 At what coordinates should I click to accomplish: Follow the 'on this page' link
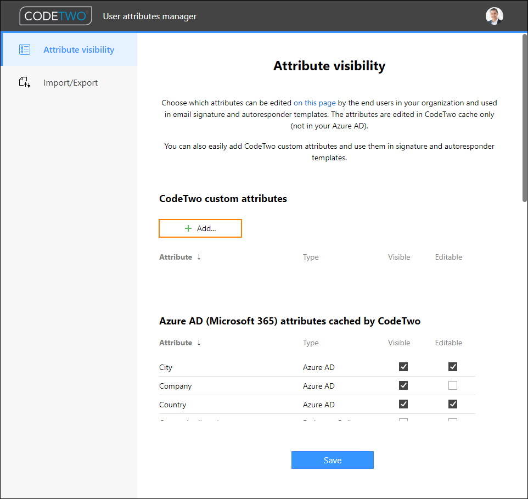click(314, 103)
